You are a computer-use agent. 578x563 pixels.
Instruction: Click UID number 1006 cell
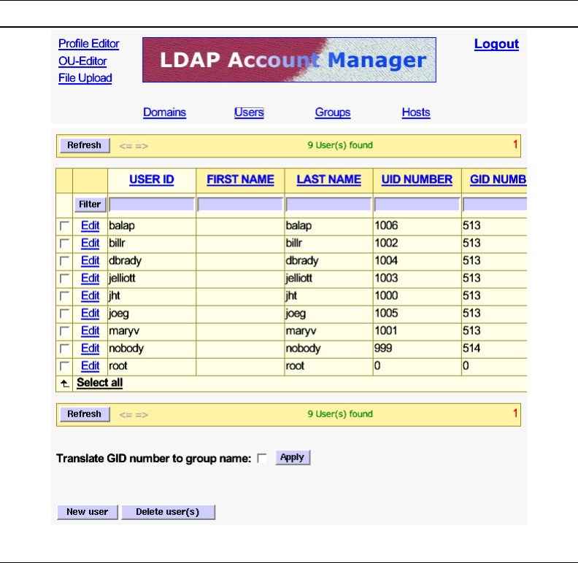coord(417,225)
